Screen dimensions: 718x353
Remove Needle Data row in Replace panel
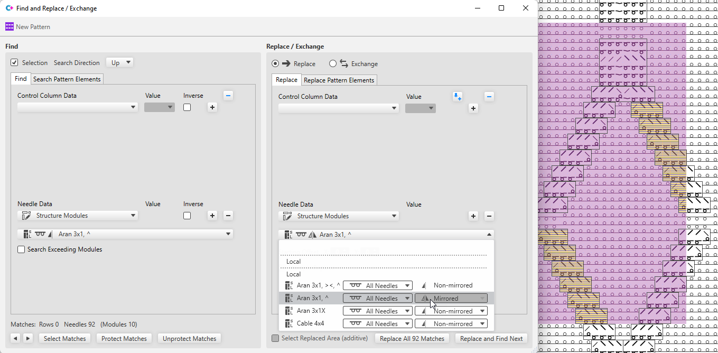[x=489, y=216]
